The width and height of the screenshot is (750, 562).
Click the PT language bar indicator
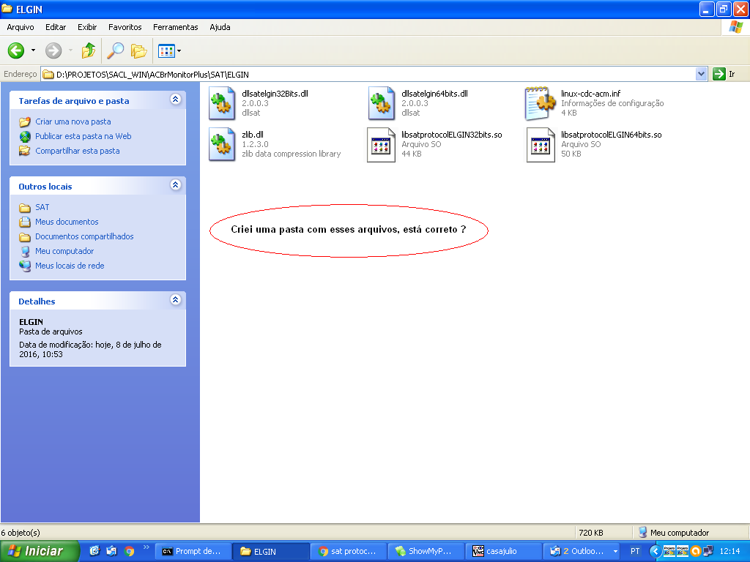coord(635,551)
